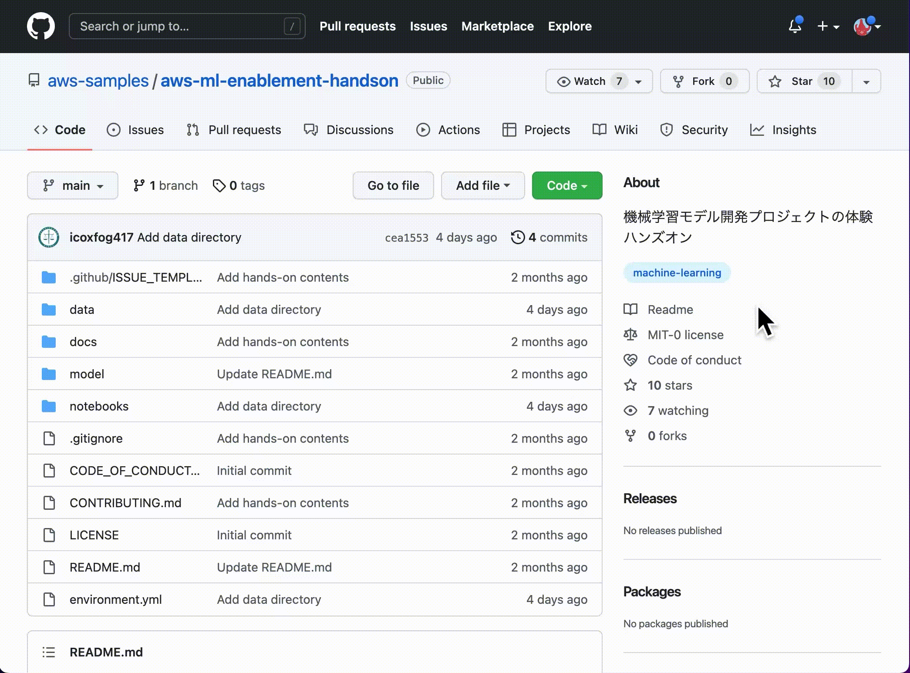Viewport: 910px width, 673px height.
Task: Star the repository
Action: click(x=804, y=81)
